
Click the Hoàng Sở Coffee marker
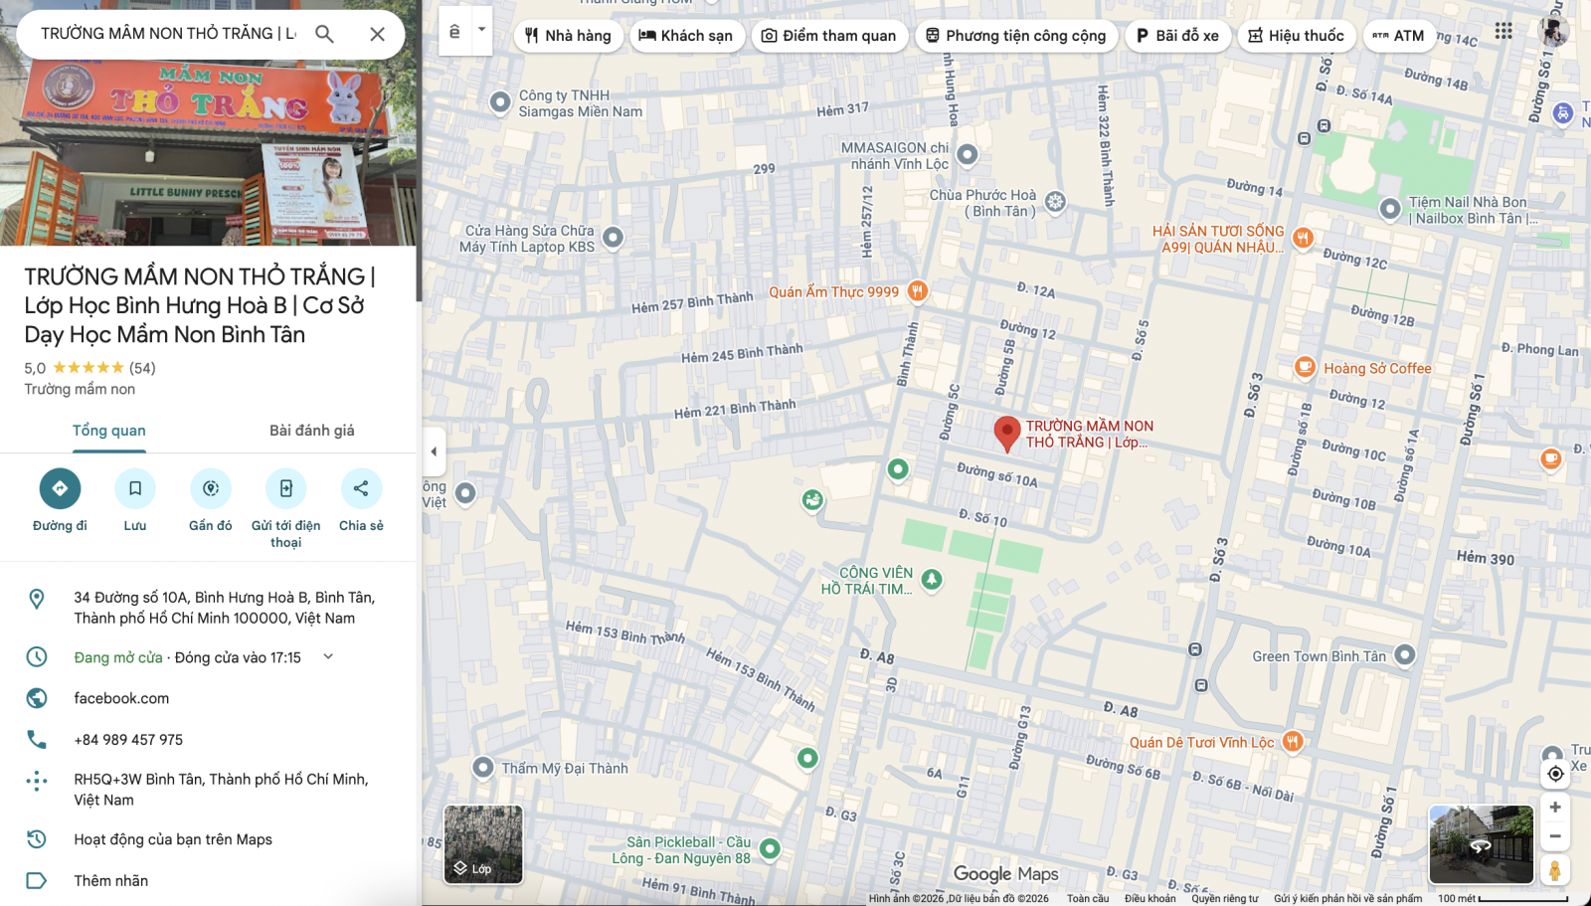[1305, 367]
